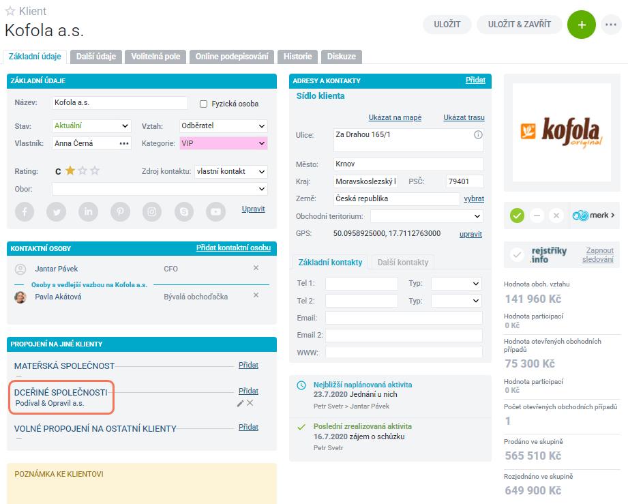Click the Email input field

pyautogui.click(x=404, y=318)
